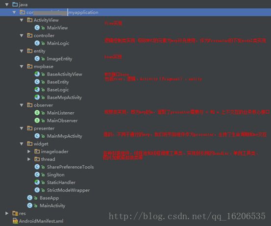Expand the imageloader package arrow
271x226 pixels.
(x=29, y=151)
